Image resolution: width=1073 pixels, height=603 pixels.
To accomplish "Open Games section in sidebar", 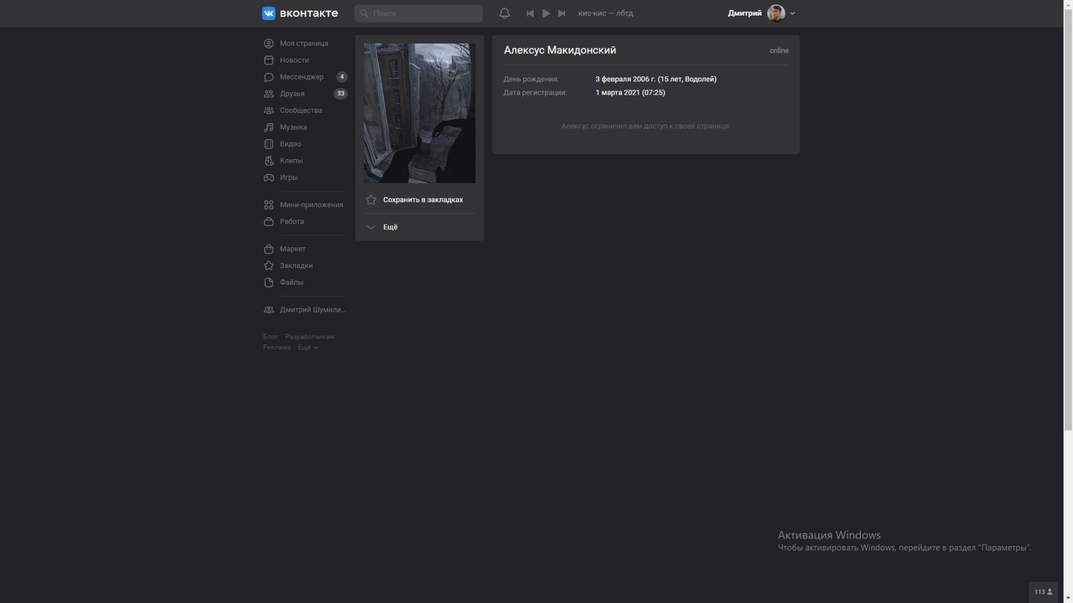I will pos(288,178).
